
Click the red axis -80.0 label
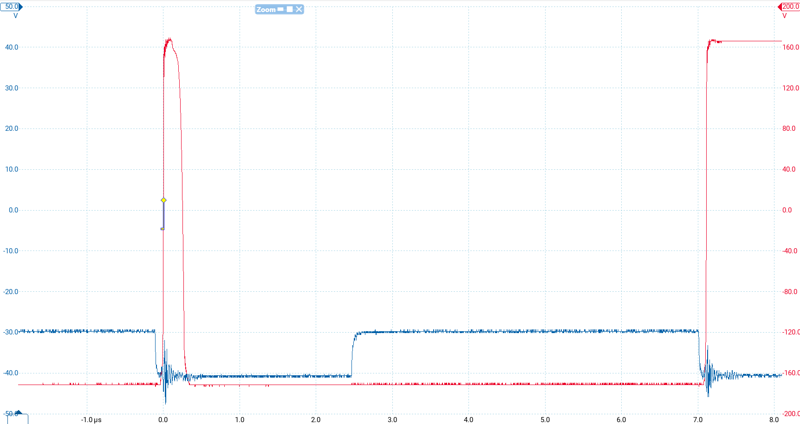(x=790, y=292)
